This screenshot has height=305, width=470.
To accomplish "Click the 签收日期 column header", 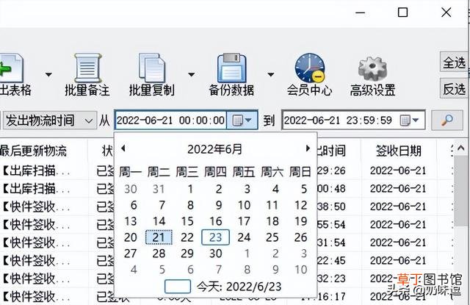I will click(398, 151).
